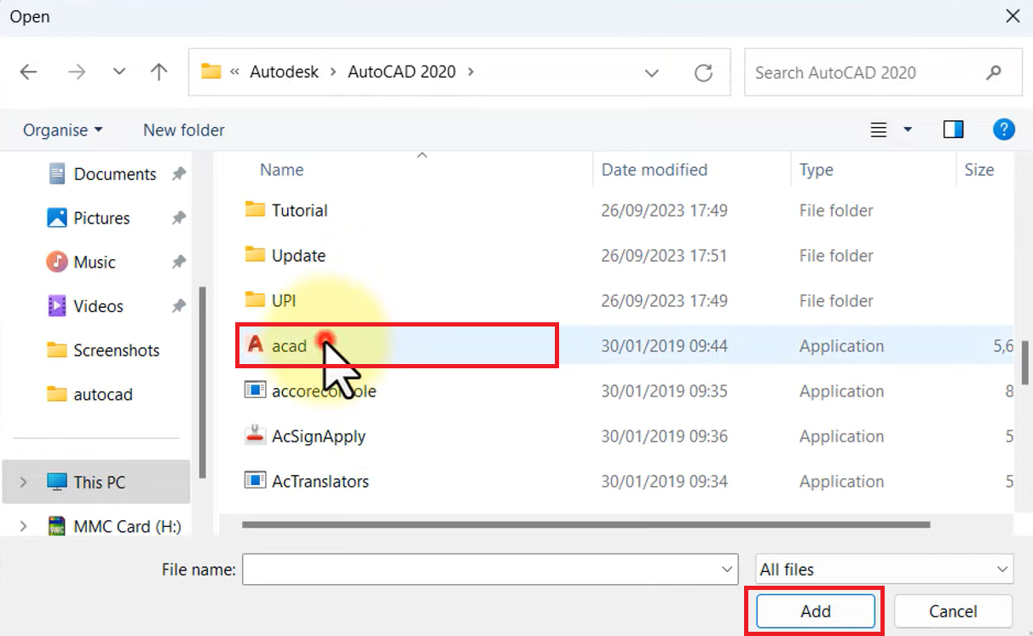The width and height of the screenshot is (1033, 636).
Task: Open Screenshots folder in sidebar
Action: (x=116, y=350)
